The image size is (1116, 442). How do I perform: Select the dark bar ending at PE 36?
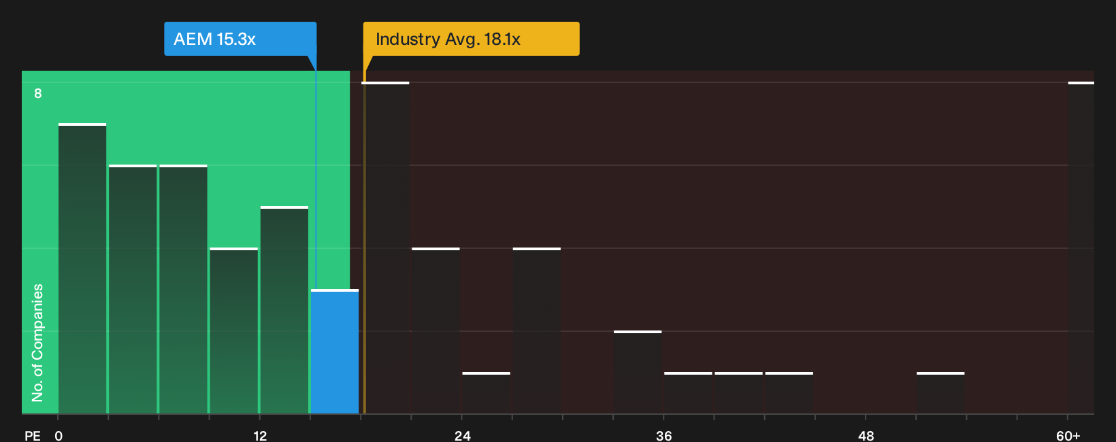pyautogui.click(x=638, y=372)
